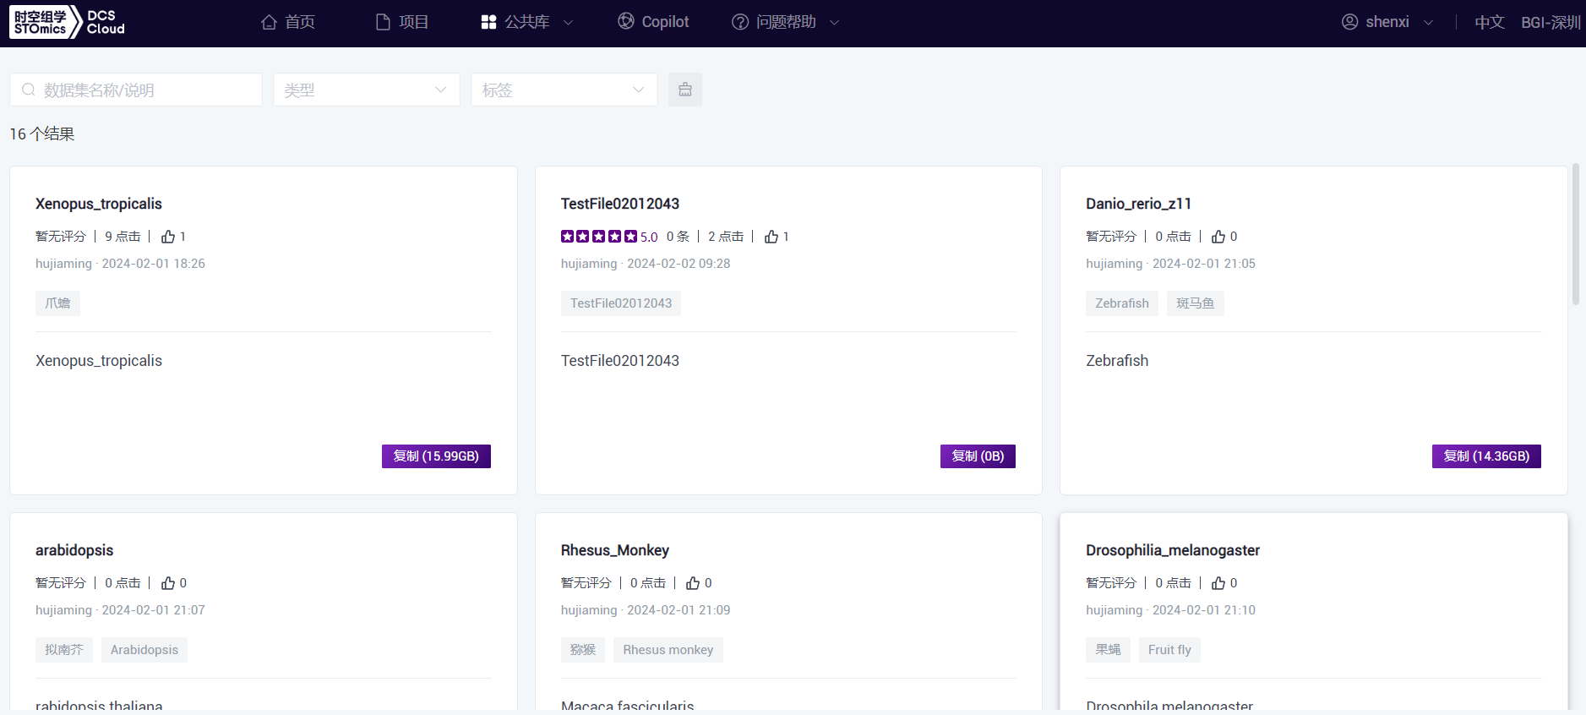Like the arabidopsis dataset thumbs-up
1586x715 pixels.
pos(168,583)
